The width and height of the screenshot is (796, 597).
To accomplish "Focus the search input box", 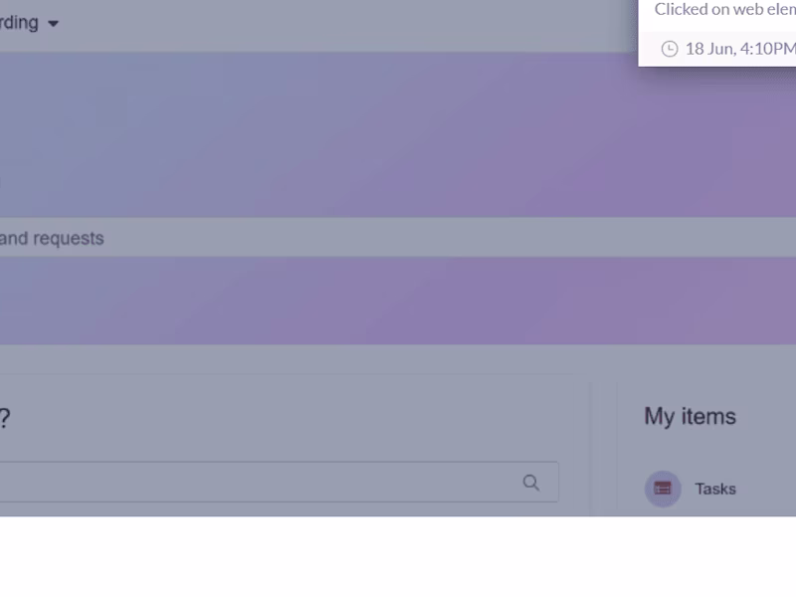I will 280,482.
